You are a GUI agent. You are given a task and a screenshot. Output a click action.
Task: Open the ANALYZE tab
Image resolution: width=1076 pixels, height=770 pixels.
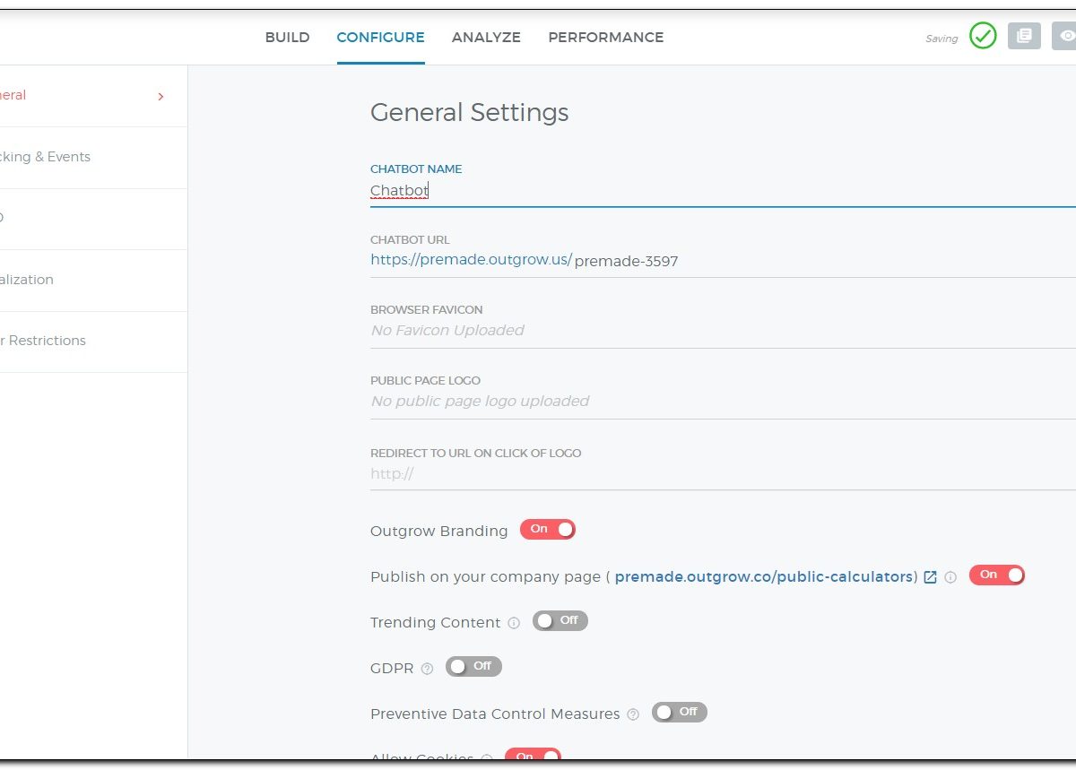[x=486, y=38]
